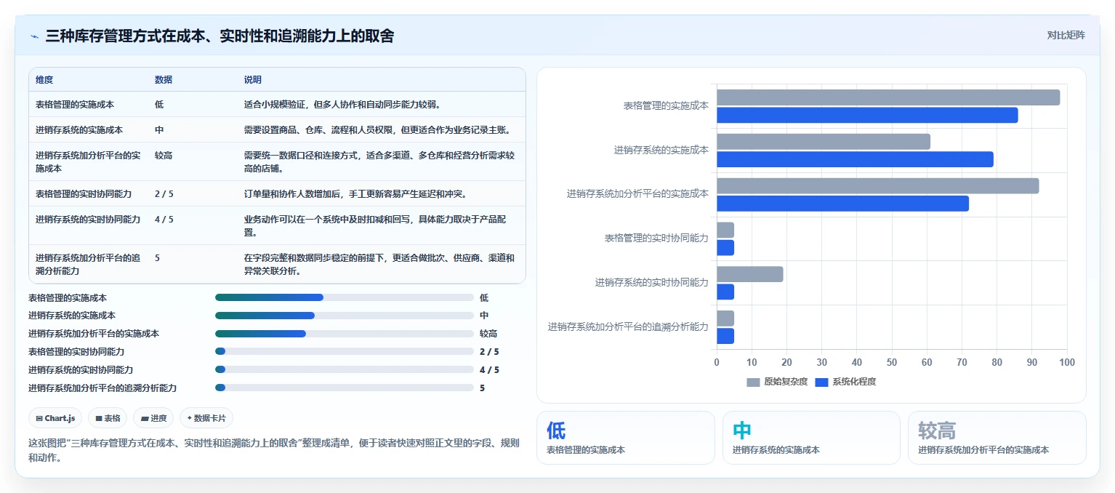Click the 低 data card for 表格管理的实施成本
1115x493 pixels.
pos(626,438)
